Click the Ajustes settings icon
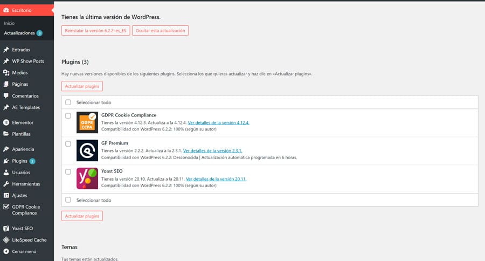The height and width of the screenshot is (261, 485). pyautogui.click(x=6, y=195)
